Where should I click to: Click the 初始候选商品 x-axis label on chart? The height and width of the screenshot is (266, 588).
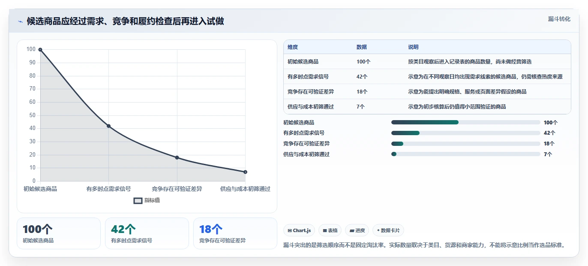tap(40, 189)
